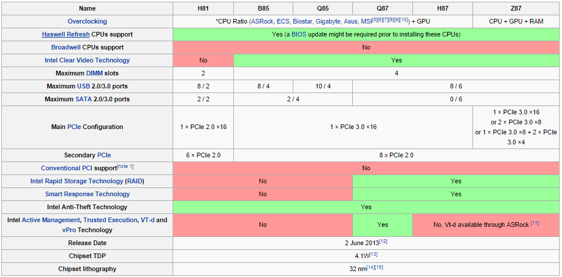Click the '8 / 6' USB ports cell
Screen dimensions: 562x277
[457, 86]
